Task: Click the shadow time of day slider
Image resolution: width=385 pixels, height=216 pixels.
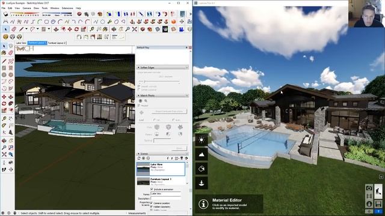Action: (x=57, y=13)
